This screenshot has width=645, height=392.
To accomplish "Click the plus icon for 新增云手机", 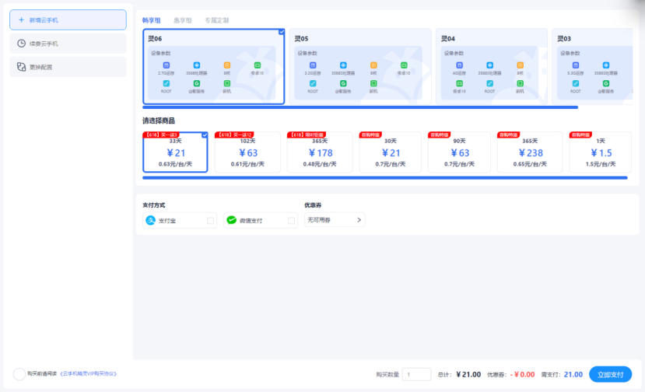I will [x=21, y=19].
